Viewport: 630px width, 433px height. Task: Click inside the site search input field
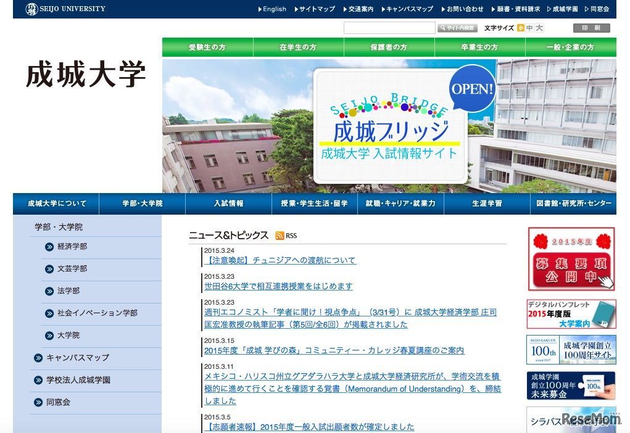pyautogui.click(x=389, y=27)
